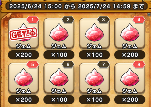
Task: Tap the day 5 gem icon
Action: coord(23,77)
